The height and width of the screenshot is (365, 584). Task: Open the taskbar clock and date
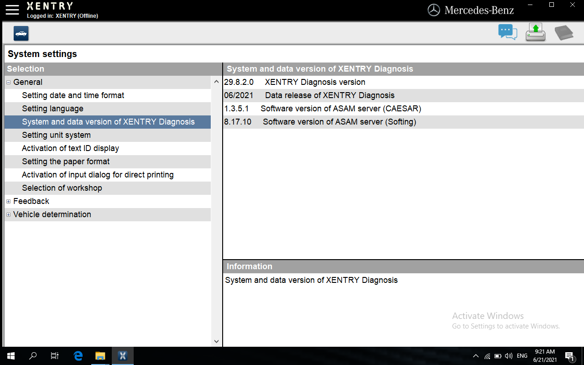pos(545,356)
